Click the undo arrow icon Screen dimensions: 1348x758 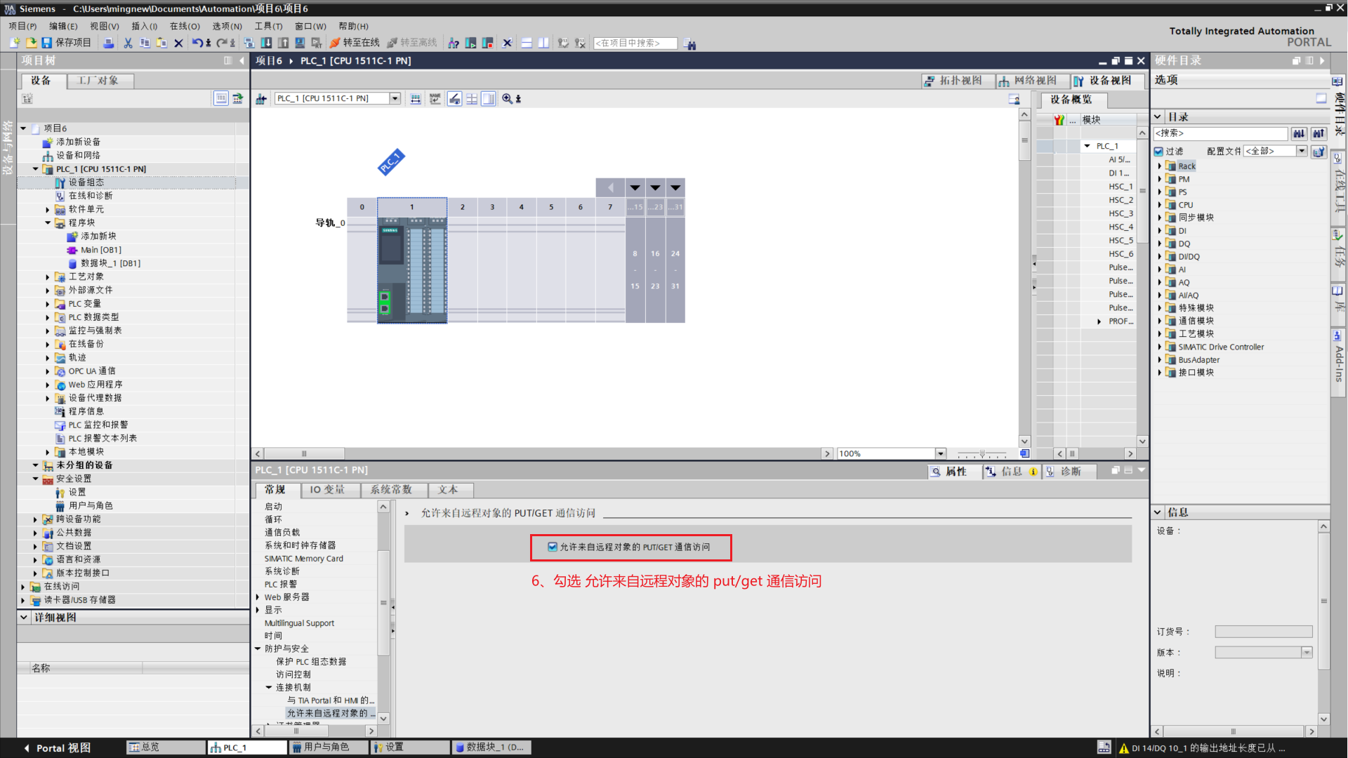click(197, 43)
